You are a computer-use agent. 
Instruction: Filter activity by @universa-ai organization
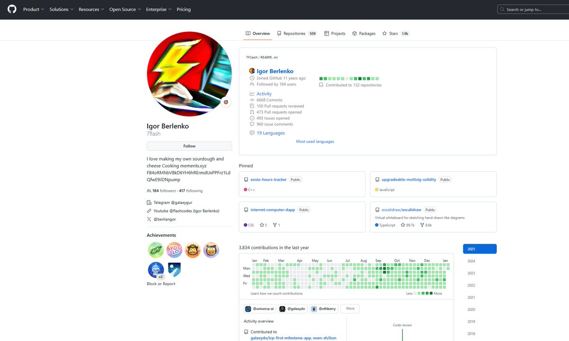coord(260,309)
